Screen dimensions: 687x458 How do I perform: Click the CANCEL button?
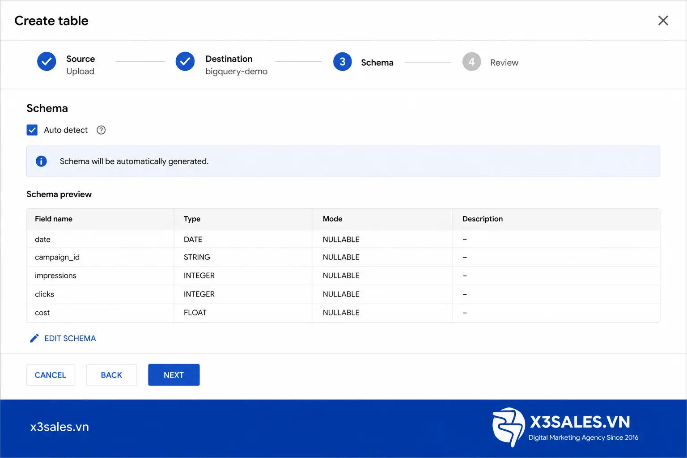coord(51,375)
